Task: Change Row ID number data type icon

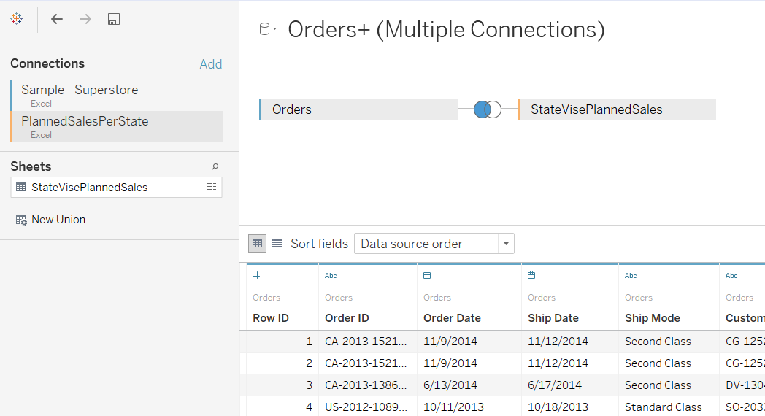Action: tap(256, 275)
